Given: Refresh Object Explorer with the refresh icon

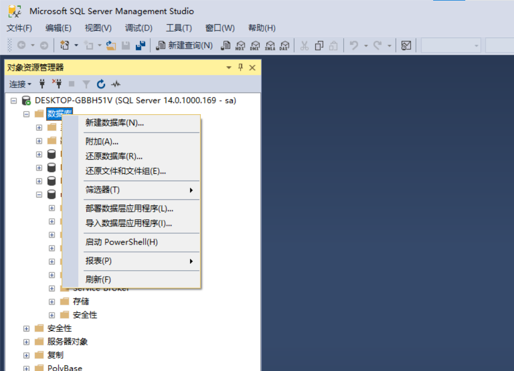Looking at the screenshot, I should click(101, 84).
